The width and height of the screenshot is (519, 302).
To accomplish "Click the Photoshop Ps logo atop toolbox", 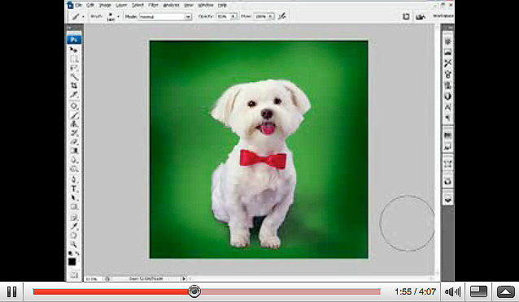I will pos(74,40).
